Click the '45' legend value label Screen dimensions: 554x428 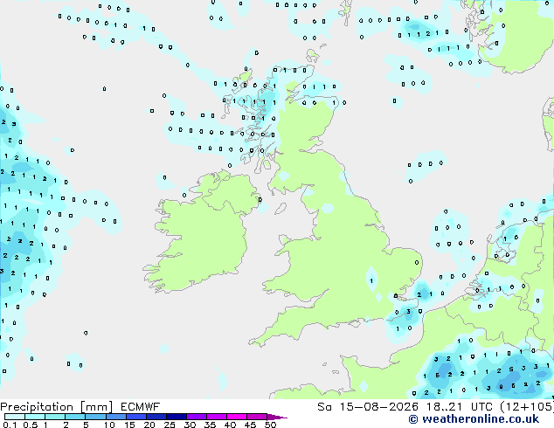250,425
